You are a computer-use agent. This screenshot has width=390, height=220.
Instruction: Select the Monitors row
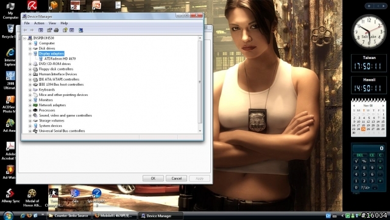coord(46,100)
